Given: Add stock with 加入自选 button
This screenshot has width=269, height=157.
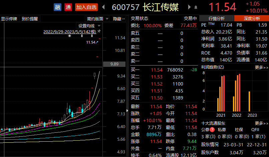Looking at the screenshot, I should 86,7.
